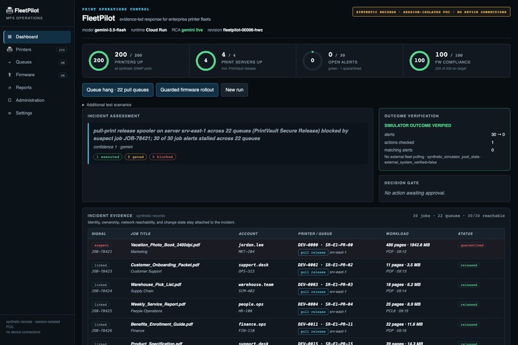Image resolution: width=518 pixels, height=345 pixels.
Task: Go to the Queues section
Action: [37, 62]
